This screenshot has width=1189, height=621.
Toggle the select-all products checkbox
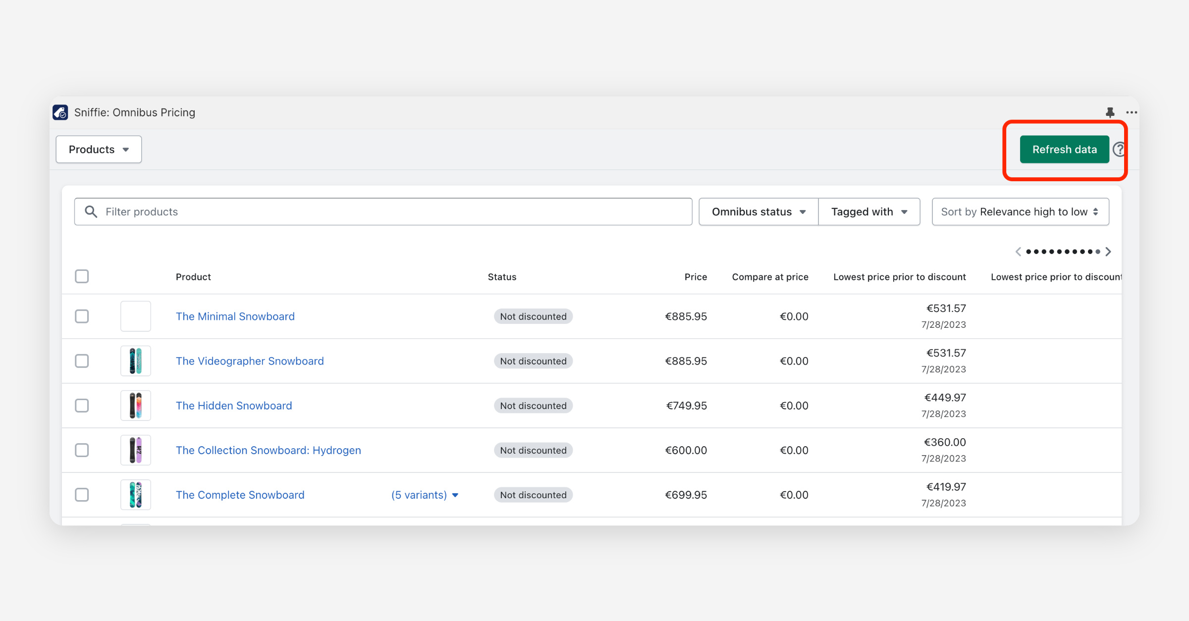point(82,276)
